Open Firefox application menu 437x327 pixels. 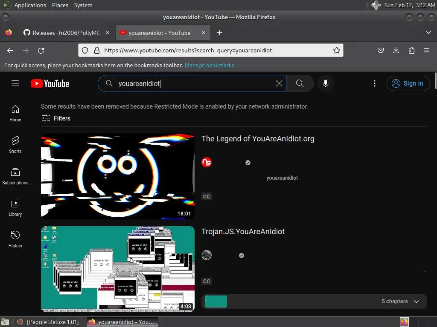(x=427, y=50)
